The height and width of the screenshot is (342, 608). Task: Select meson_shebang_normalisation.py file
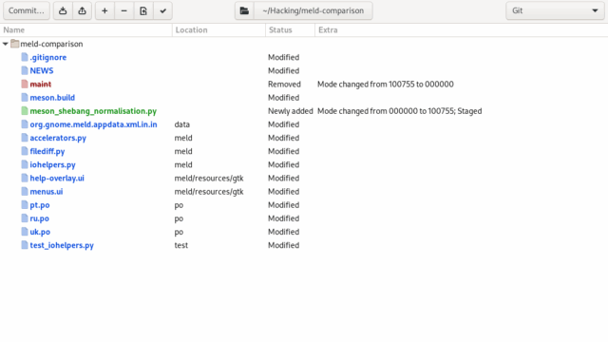(x=93, y=111)
